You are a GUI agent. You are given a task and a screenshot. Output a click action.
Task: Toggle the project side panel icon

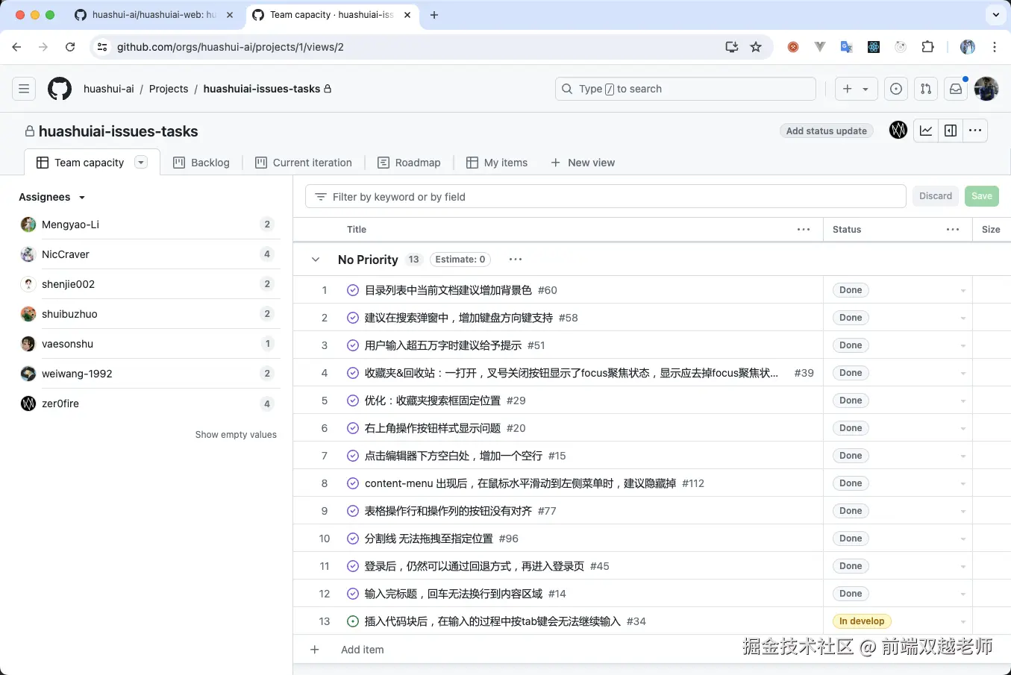tap(951, 131)
